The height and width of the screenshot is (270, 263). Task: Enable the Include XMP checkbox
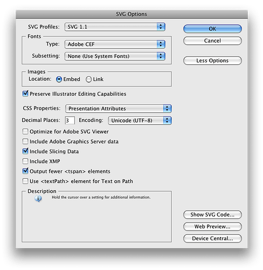coord(25,161)
